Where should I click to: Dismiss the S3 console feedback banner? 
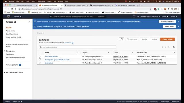178,21
